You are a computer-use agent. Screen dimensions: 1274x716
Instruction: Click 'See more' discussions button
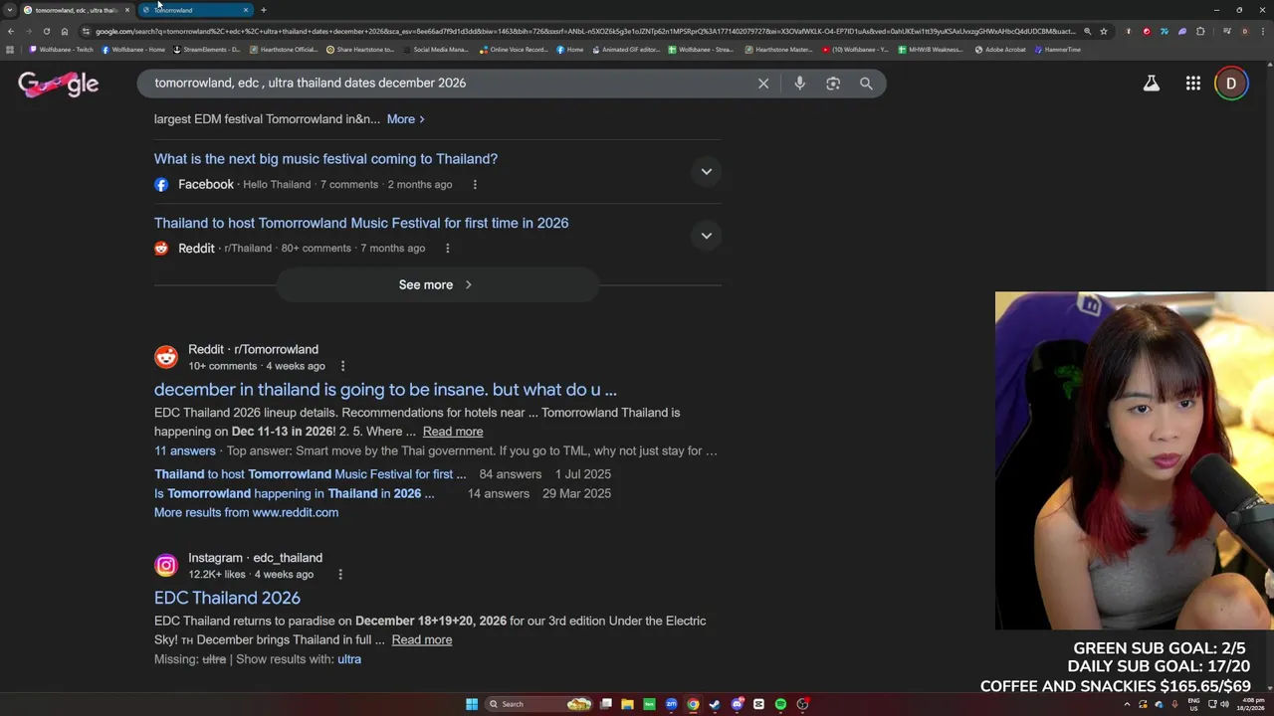(436, 285)
